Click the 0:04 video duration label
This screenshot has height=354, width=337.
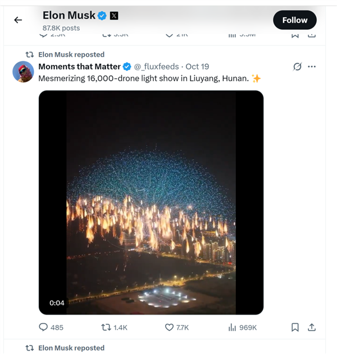point(57,303)
